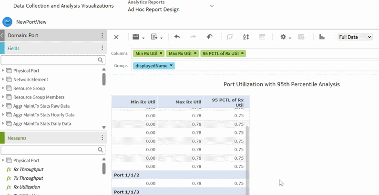Expand Aggr MaintTx Stats Hourly Data
This screenshot has width=379, height=195.
pos(3,114)
